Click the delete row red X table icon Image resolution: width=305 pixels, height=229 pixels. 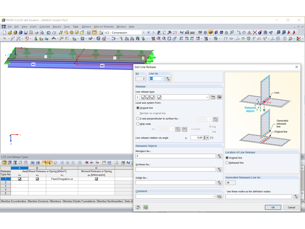pyautogui.click(x=87, y=163)
